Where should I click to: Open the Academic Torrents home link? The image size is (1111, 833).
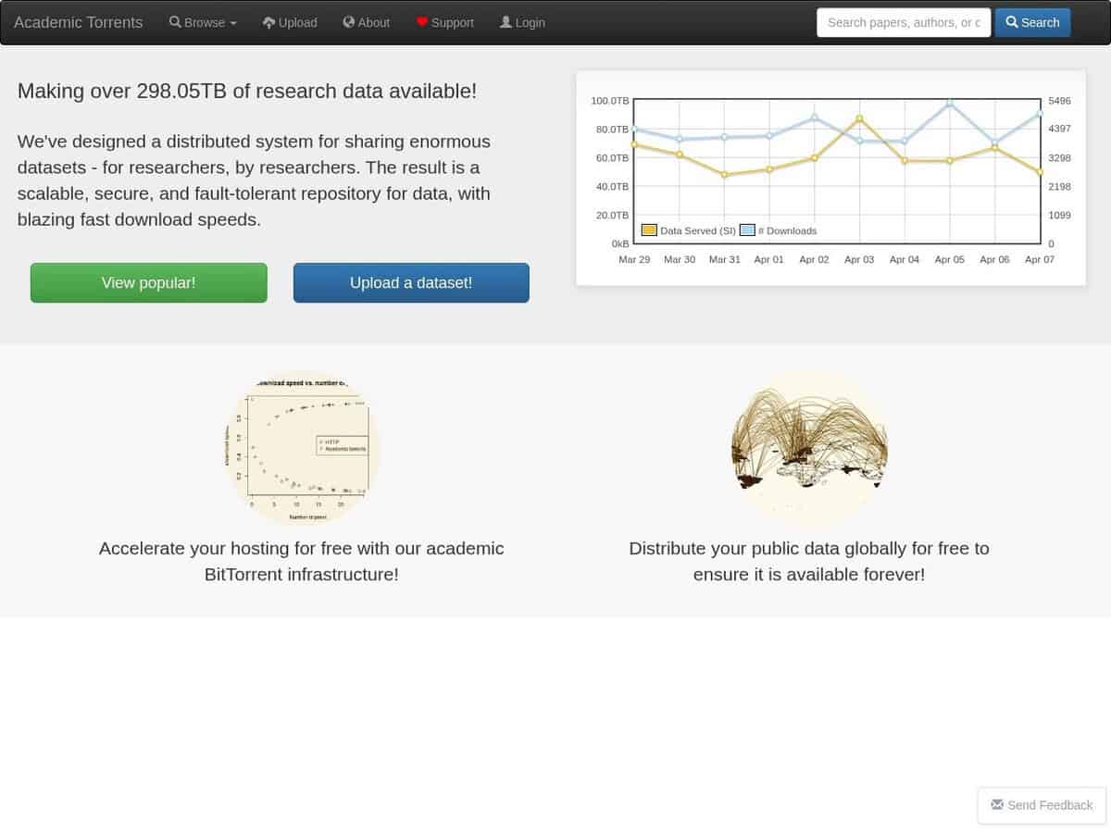[78, 22]
